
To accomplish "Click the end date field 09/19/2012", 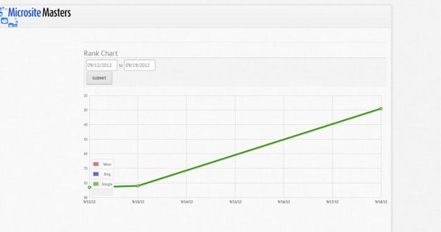I will [x=140, y=66].
